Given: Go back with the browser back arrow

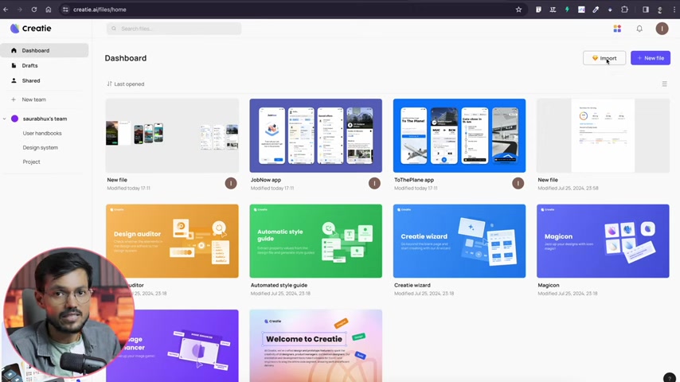Looking at the screenshot, I should point(6,10).
